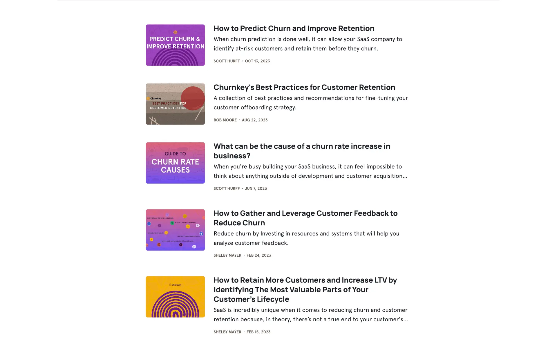View author Rob Moore's profile

pos(225,120)
